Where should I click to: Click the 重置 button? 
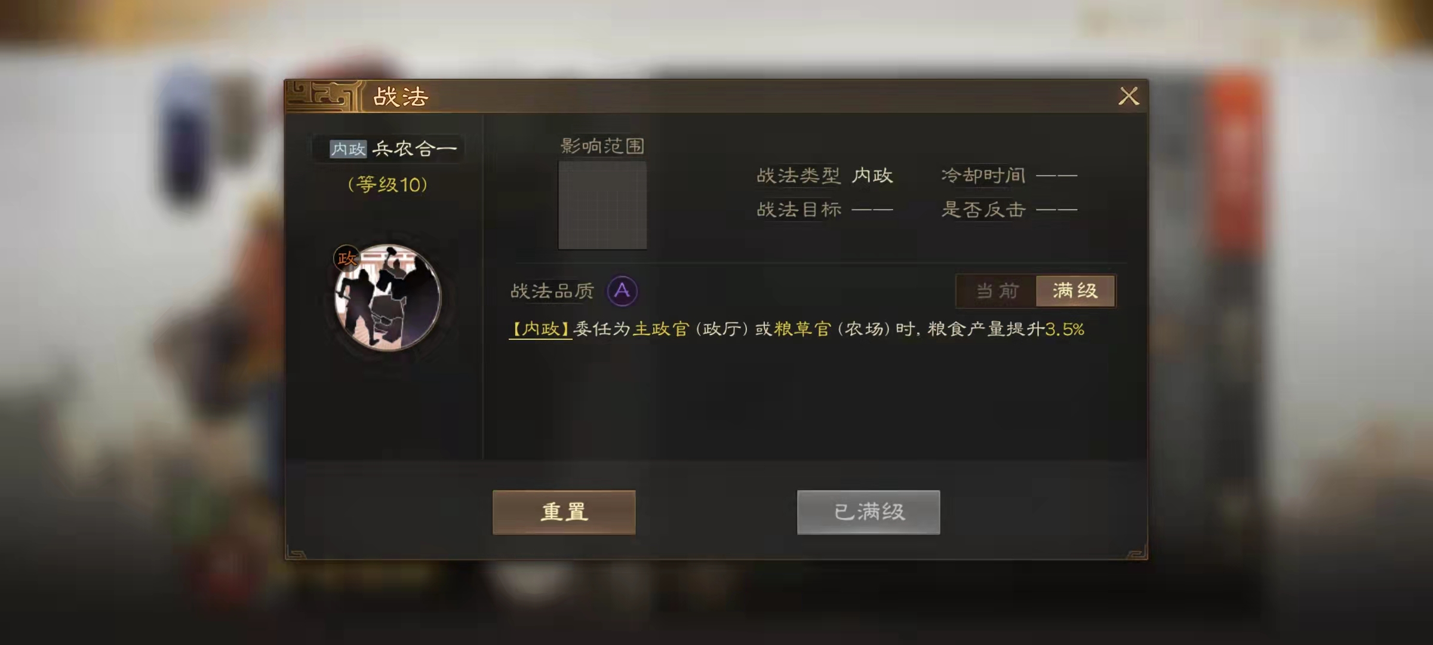pyautogui.click(x=564, y=512)
